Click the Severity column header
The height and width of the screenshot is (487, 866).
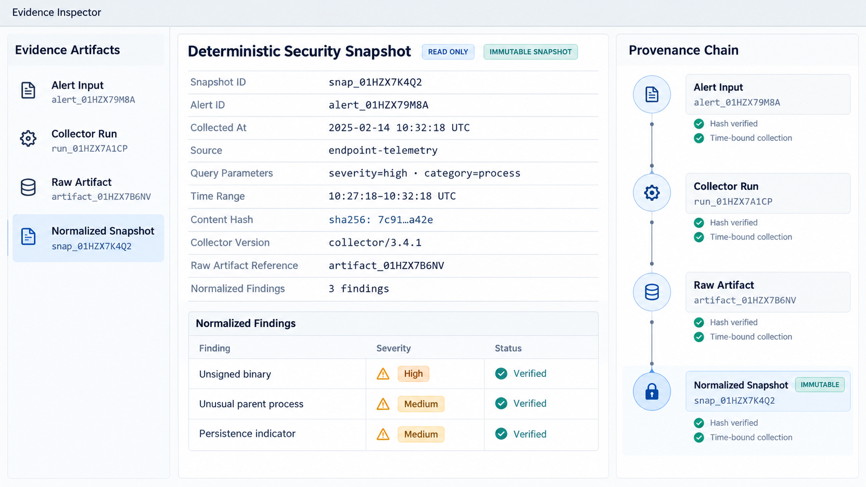click(393, 348)
